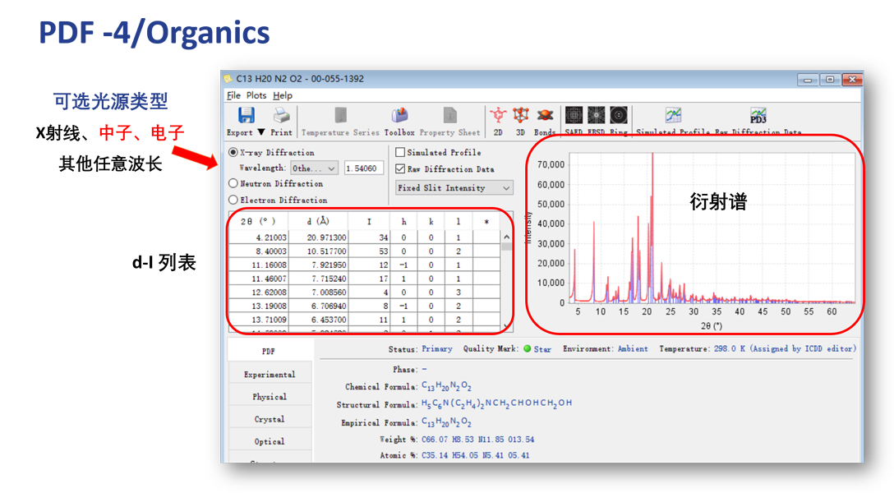Click the Raw Diffraction Data PD3 icon

click(758, 115)
